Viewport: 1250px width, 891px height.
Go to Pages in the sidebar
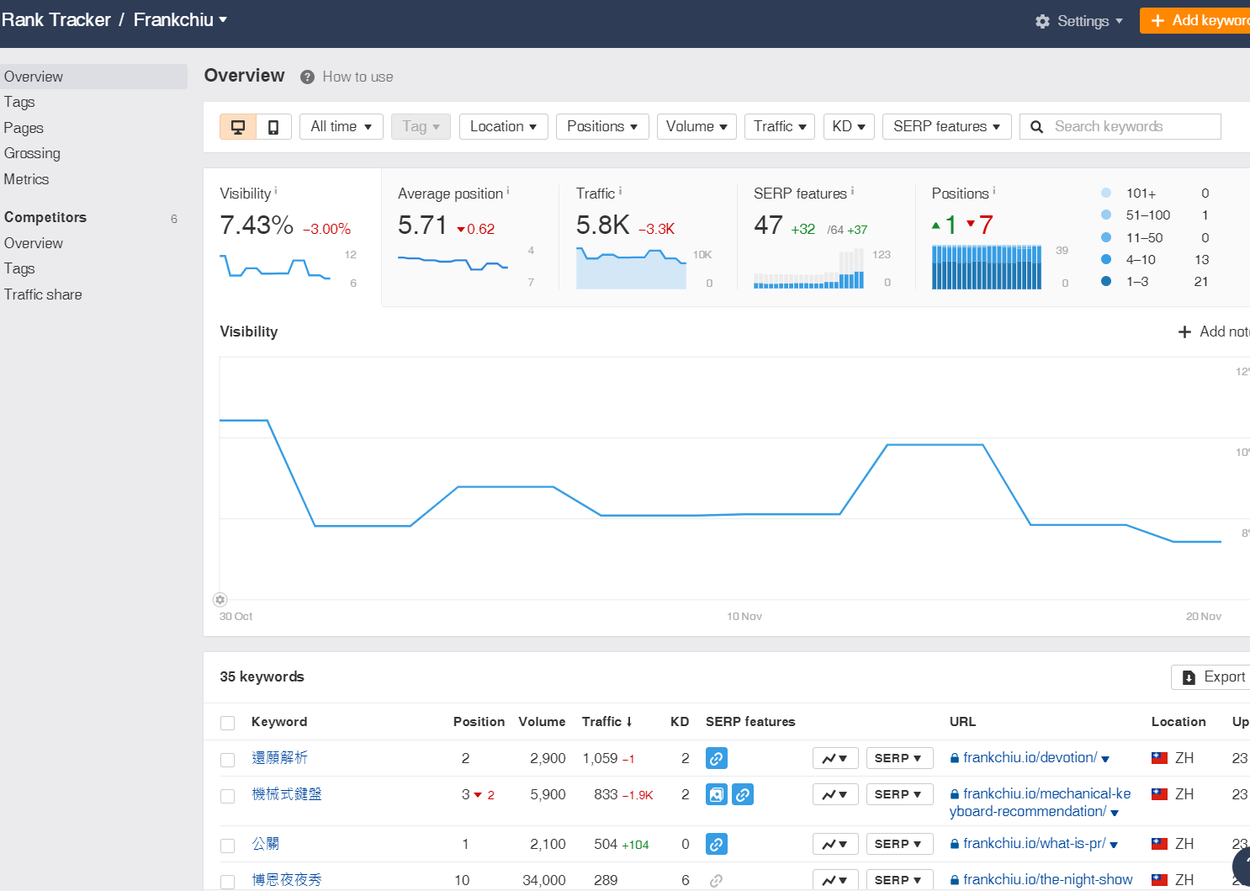pos(24,128)
